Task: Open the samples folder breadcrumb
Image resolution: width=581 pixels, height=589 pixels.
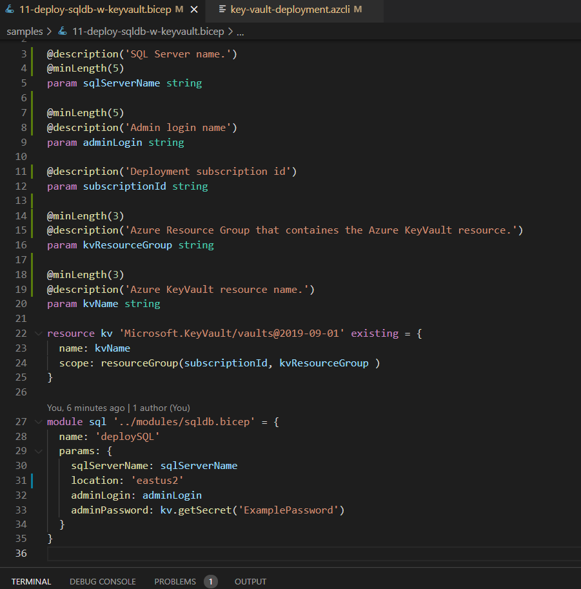Action: pyautogui.click(x=25, y=31)
